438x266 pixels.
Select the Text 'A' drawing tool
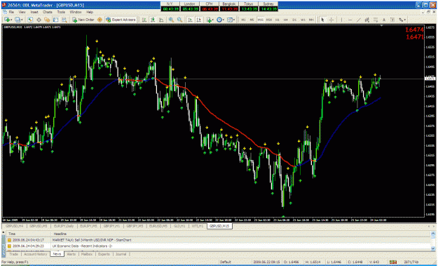[x=384, y=20]
